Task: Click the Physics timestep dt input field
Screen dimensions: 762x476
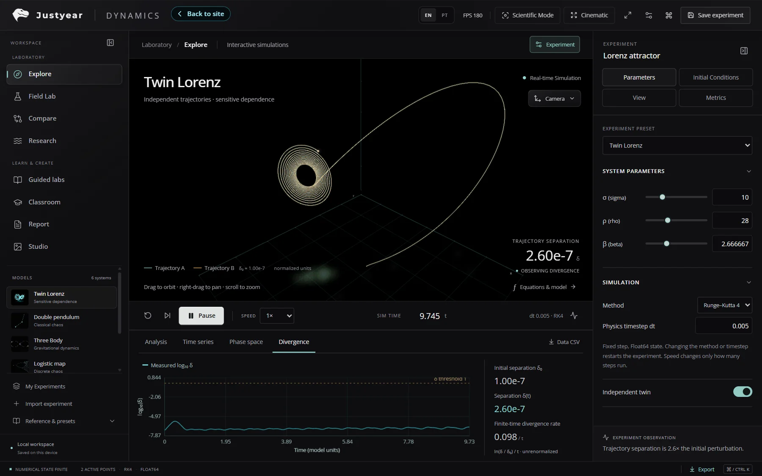Action: coord(723,326)
